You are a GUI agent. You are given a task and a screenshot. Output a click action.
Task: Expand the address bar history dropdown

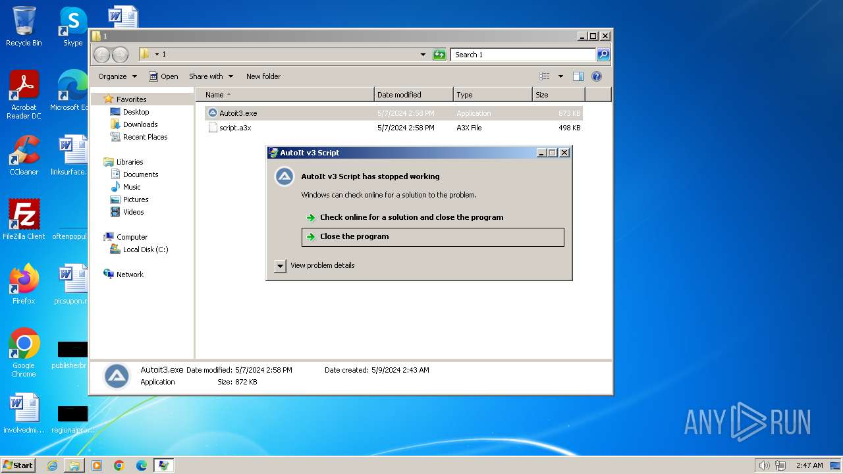[x=423, y=55]
